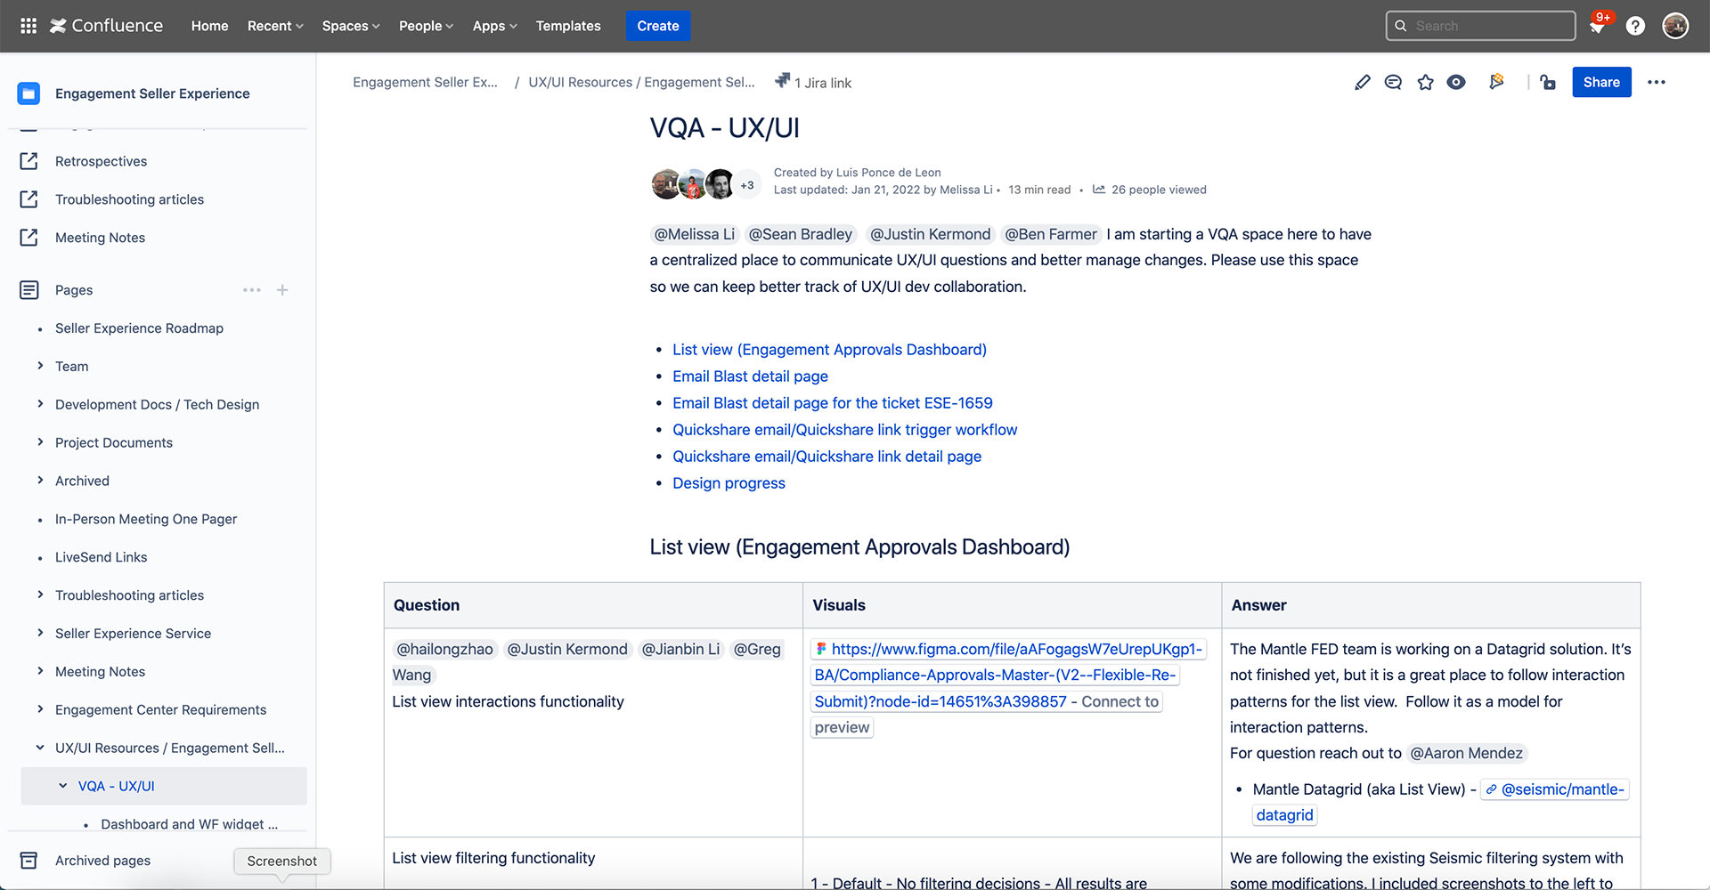Jump to Email Blast detail page

(x=750, y=376)
